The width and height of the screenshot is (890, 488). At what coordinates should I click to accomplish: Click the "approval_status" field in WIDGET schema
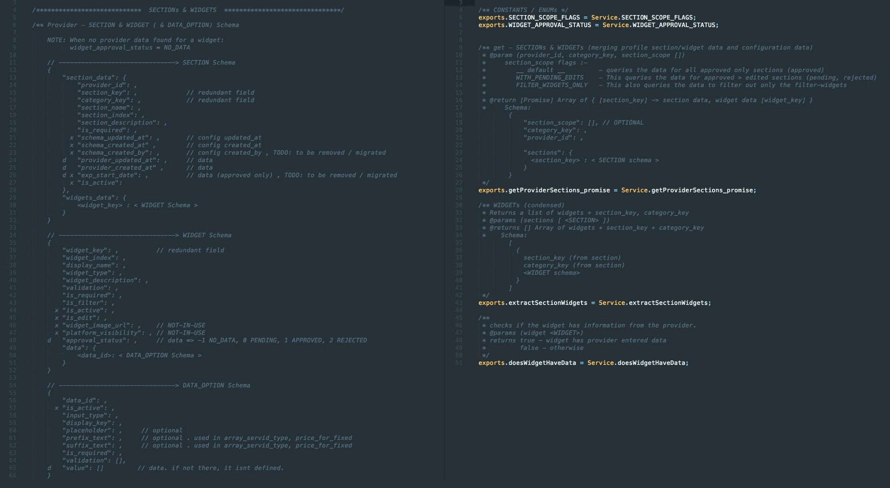point(94,340)
